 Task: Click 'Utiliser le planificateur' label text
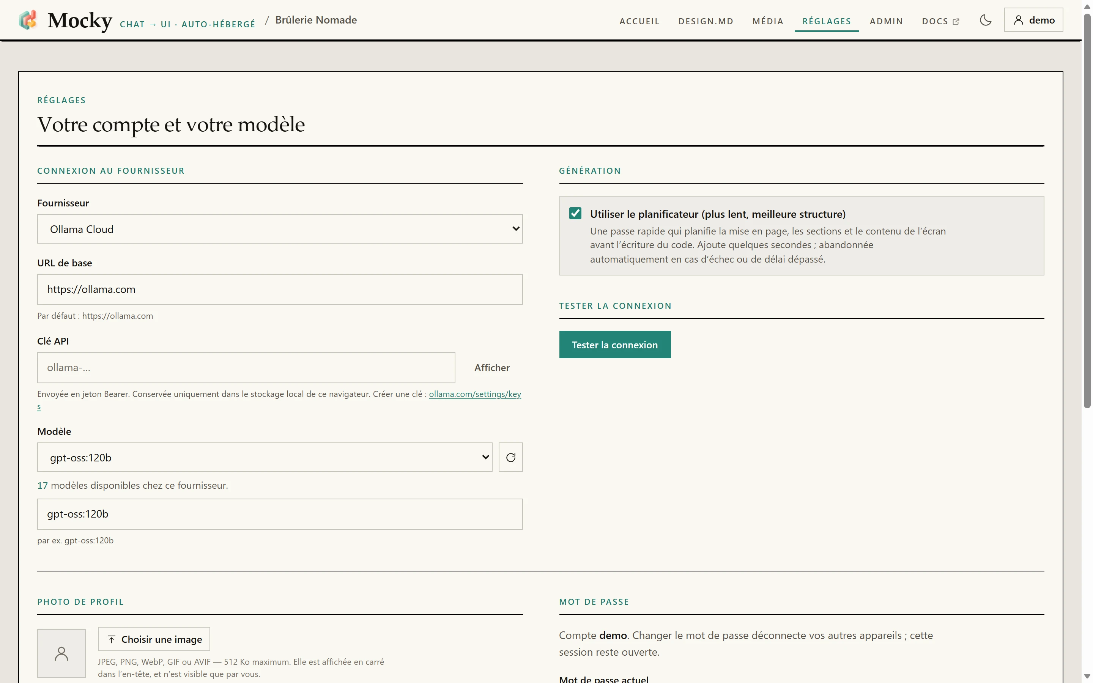(x=717, y=214)
